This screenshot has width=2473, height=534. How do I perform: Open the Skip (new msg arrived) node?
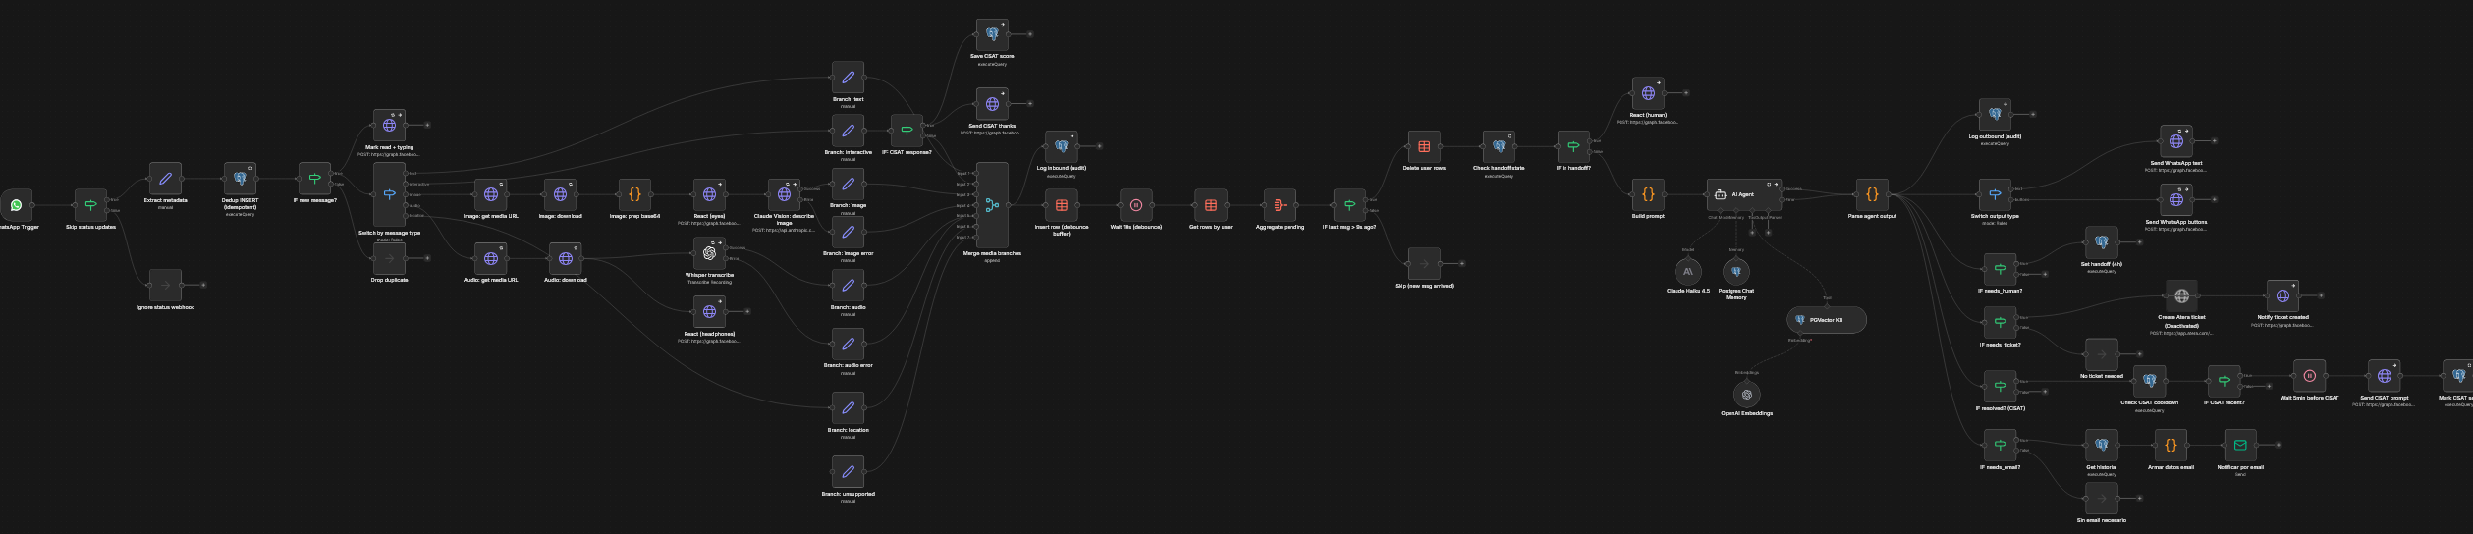point(1424,264)
